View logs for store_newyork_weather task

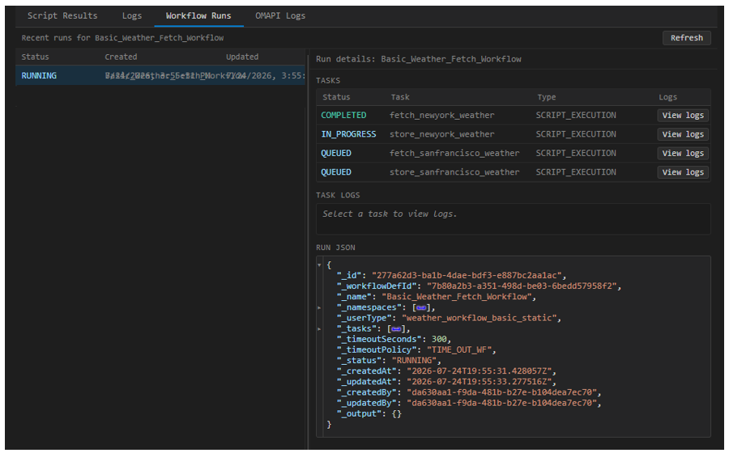[683, 134]
